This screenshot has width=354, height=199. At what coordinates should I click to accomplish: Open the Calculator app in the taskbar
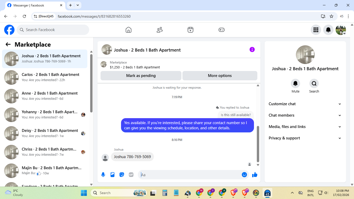(165, 193)
